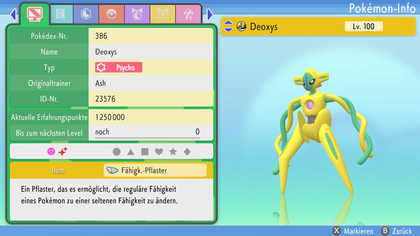Image resolution: width=420 pixels, height=236 pixels.
Task: Switch to the hexagon stats tab
Action: click(x=86, y=14)
